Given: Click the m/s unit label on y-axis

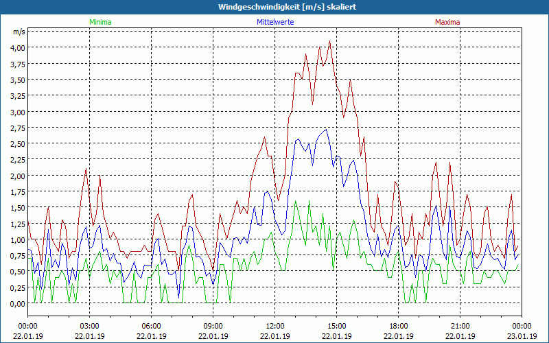Looking at the screenshot, I should point(19,32).
